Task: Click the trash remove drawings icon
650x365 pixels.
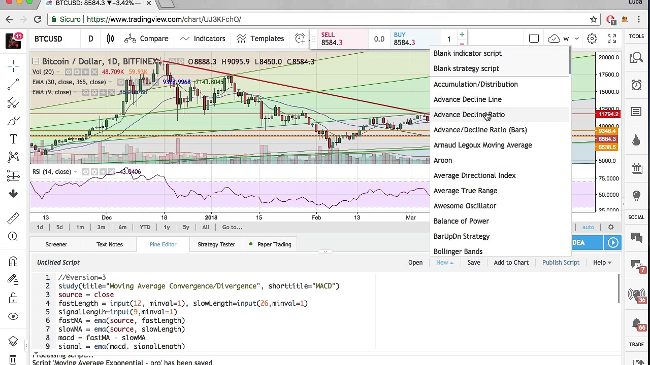Action: point(13,359)
